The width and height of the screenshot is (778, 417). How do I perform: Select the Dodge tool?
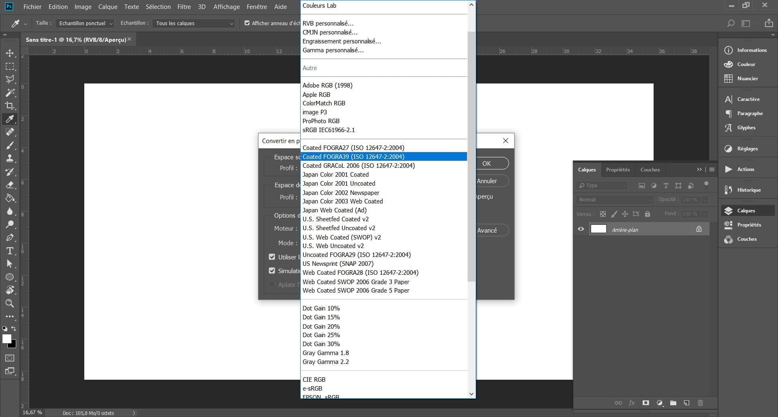(x=10, y=224)
